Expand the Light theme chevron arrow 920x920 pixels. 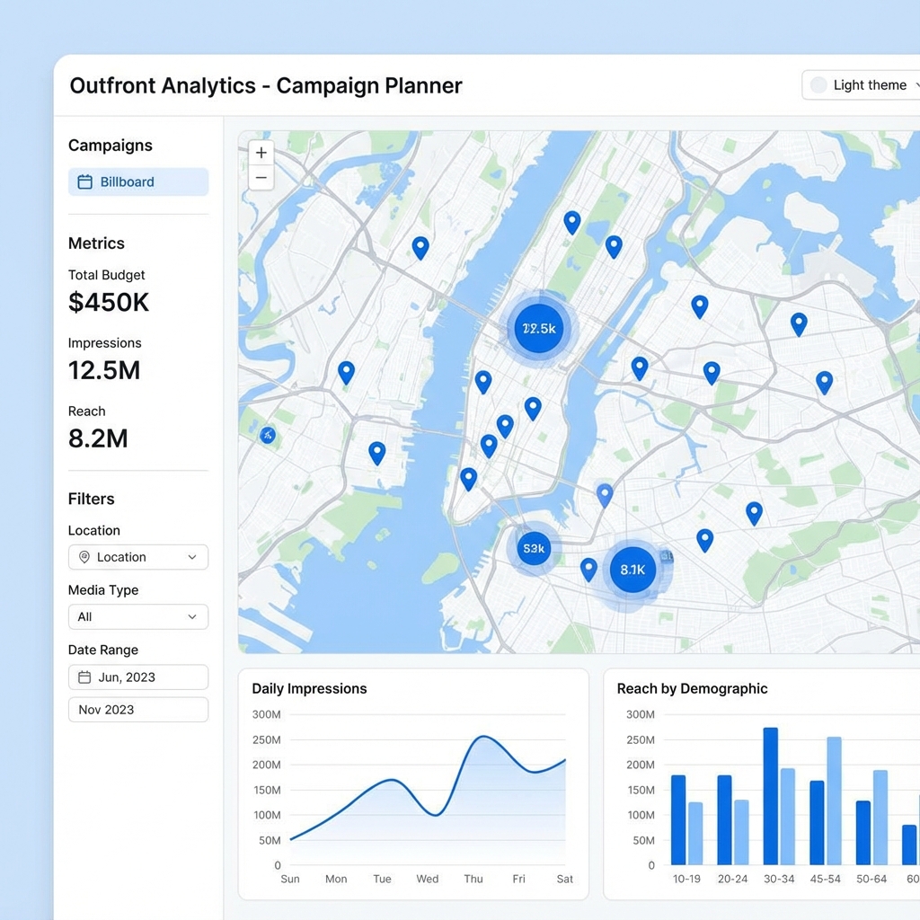[x=916, y=85]
